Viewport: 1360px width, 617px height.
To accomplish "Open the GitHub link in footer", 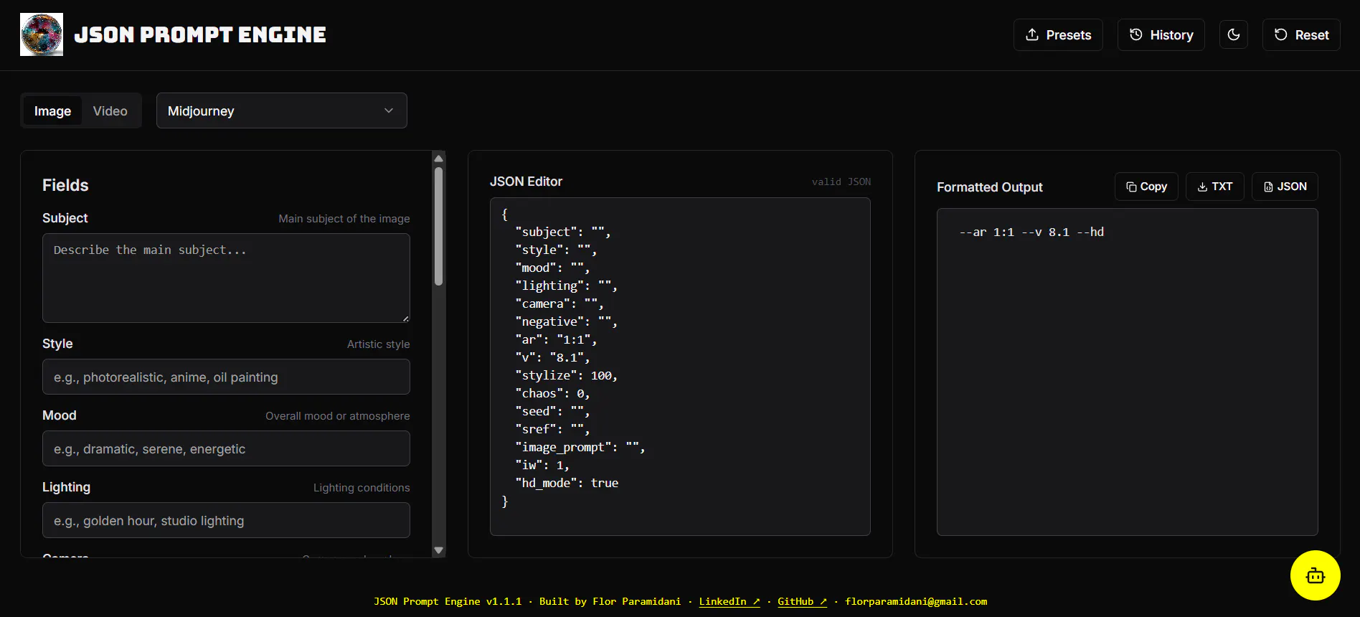I will click(x=802, y=601).
